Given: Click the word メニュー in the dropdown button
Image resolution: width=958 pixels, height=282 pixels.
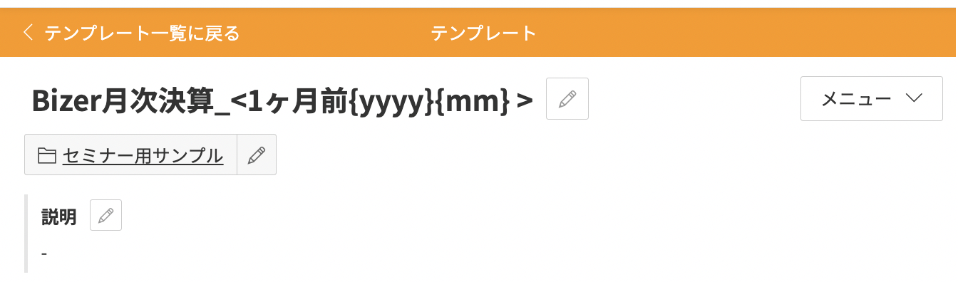Looking at the screenshot, I should click(x=856, y=98).
